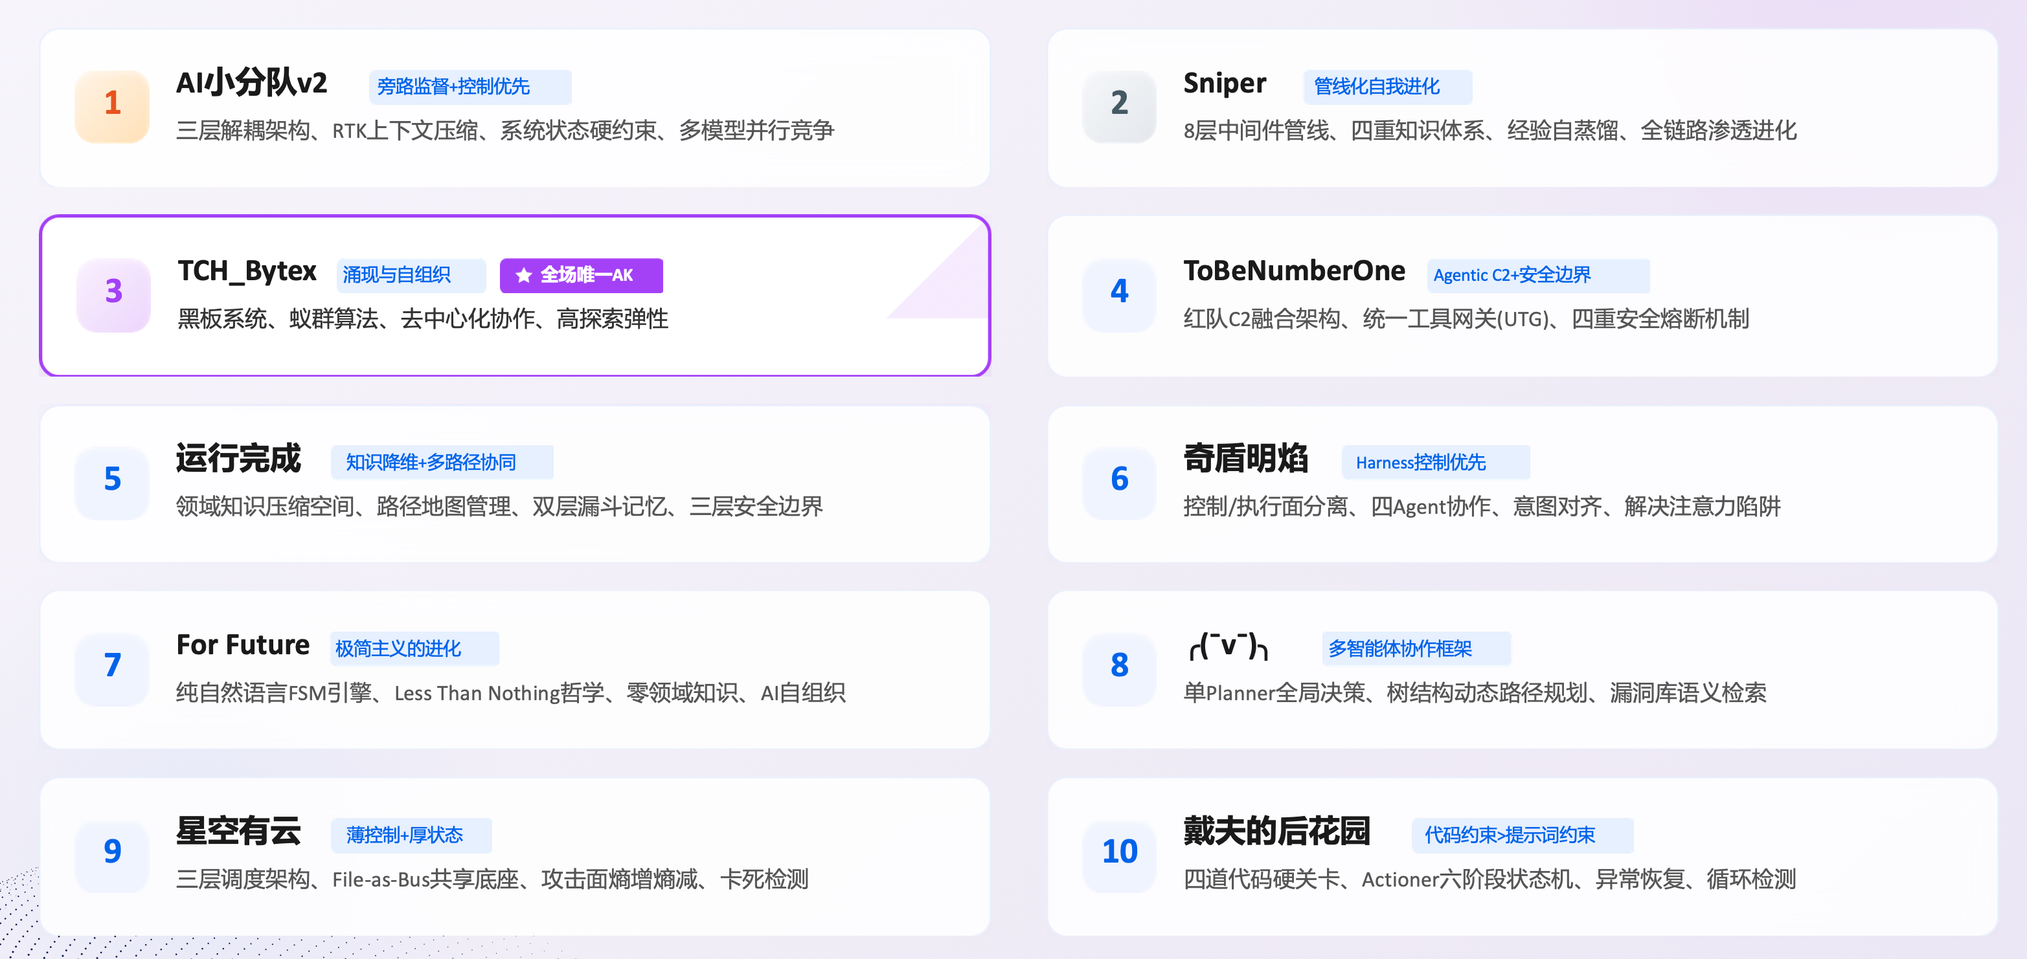
Task: Click the rank 7 number badge
Action: [x=113, y=668]
